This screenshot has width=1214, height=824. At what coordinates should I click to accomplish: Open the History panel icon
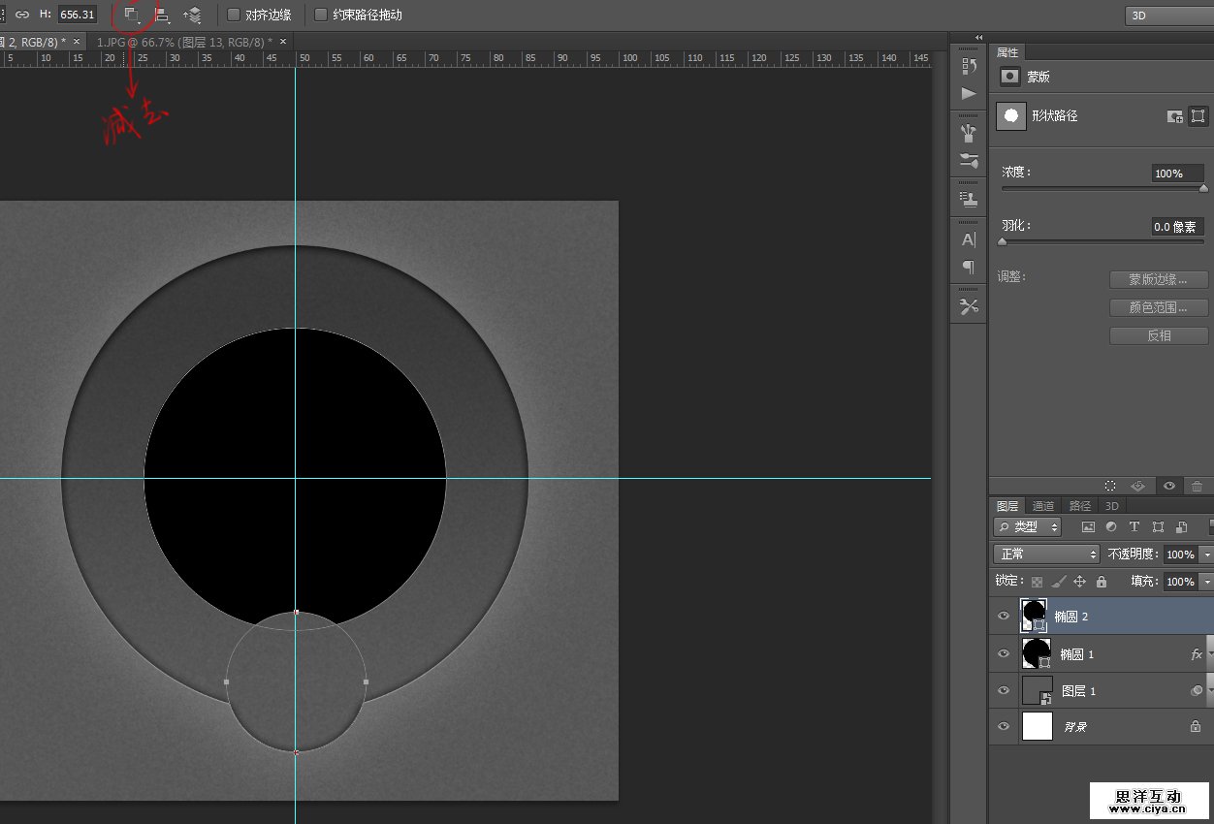click(x=968, y=66)
